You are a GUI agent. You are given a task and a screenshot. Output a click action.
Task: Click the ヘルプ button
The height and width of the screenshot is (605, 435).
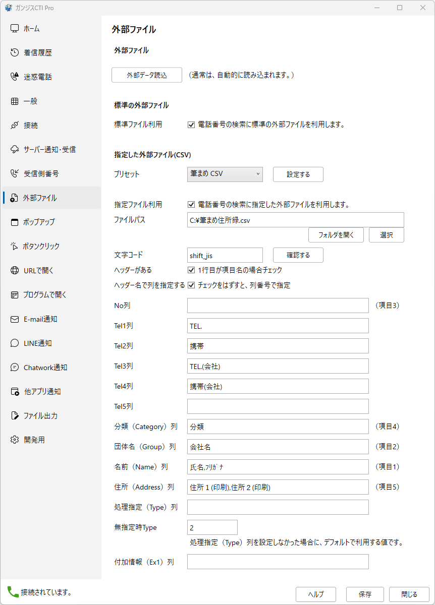[x=316, y=594]
